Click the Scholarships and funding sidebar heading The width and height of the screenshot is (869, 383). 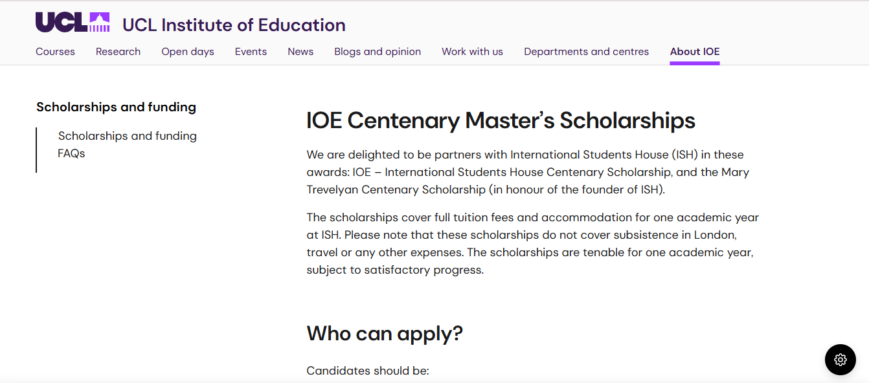[x=117, y=107]
